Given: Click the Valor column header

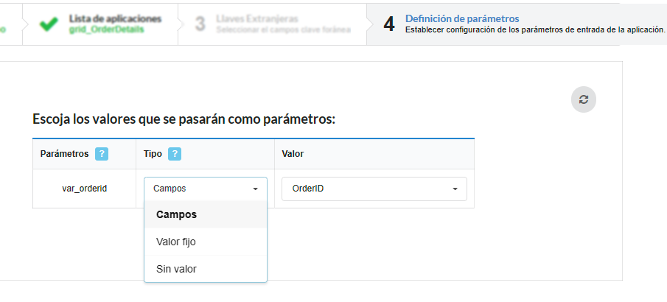Looking at the screenshot, I should (x=293, y=154).
